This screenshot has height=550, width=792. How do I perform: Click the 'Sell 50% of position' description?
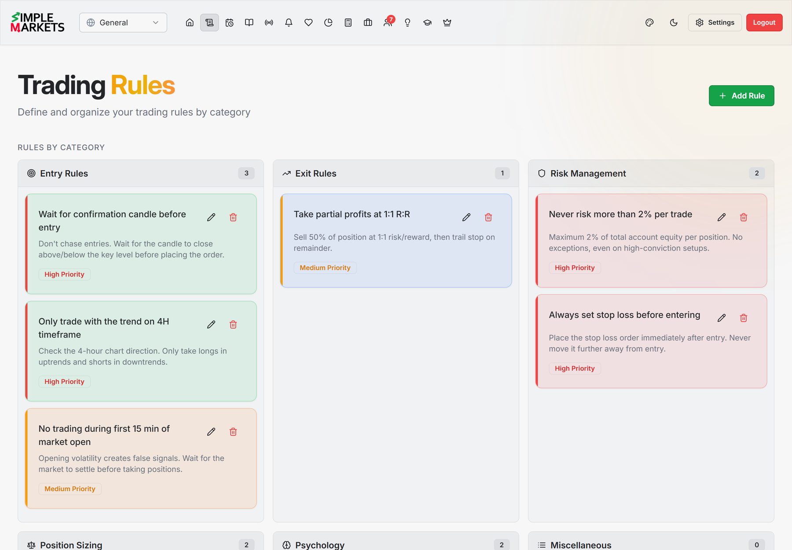click(394, 242)
